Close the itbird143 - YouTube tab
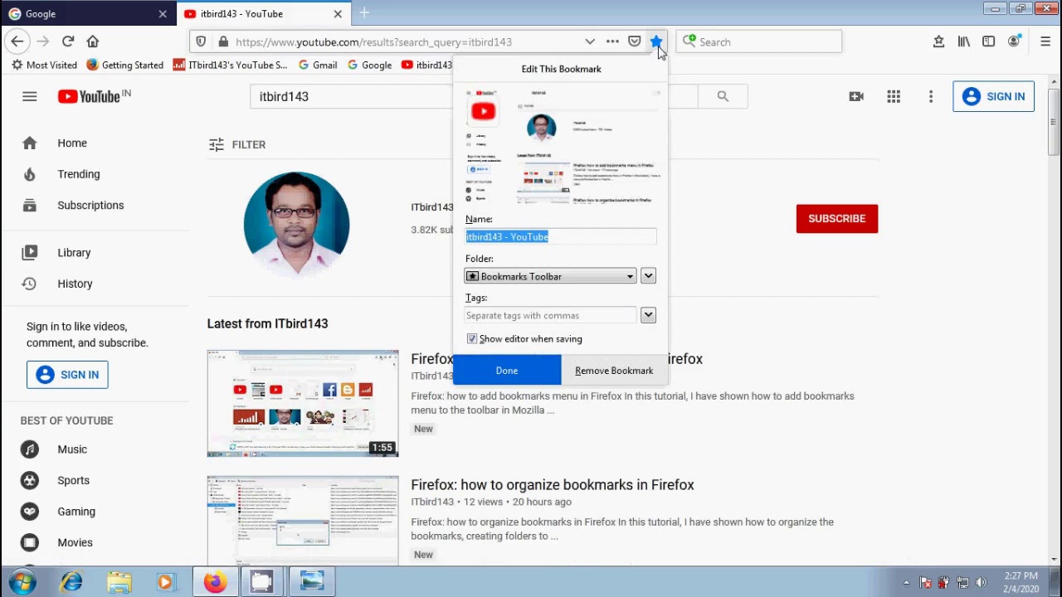 click(x=338, y=13)
